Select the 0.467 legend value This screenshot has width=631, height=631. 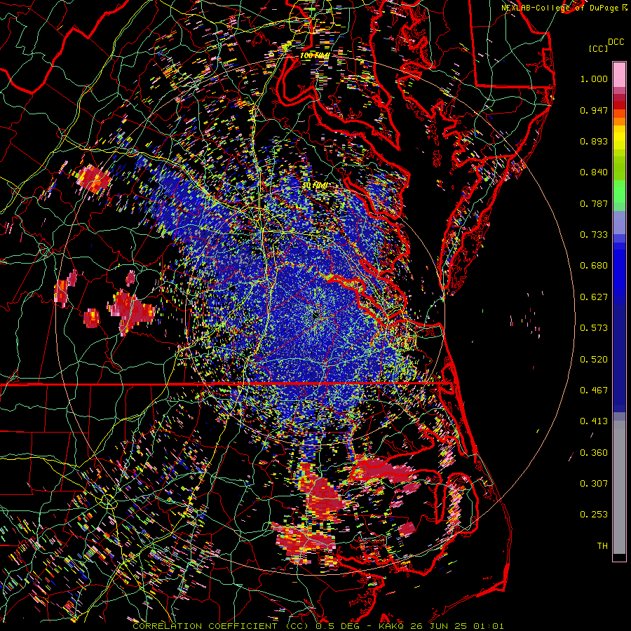click(594, 391)
